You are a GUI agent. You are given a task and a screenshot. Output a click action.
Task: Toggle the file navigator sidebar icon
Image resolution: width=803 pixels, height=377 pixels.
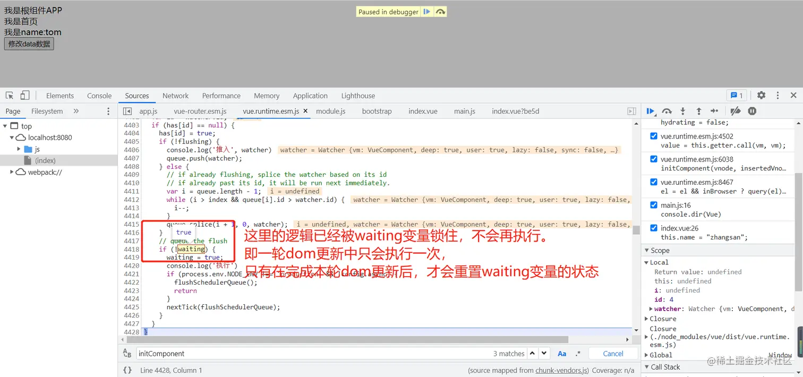tap(127, 111)
